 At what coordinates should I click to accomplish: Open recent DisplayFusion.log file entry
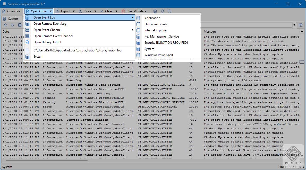coord(80,50)
